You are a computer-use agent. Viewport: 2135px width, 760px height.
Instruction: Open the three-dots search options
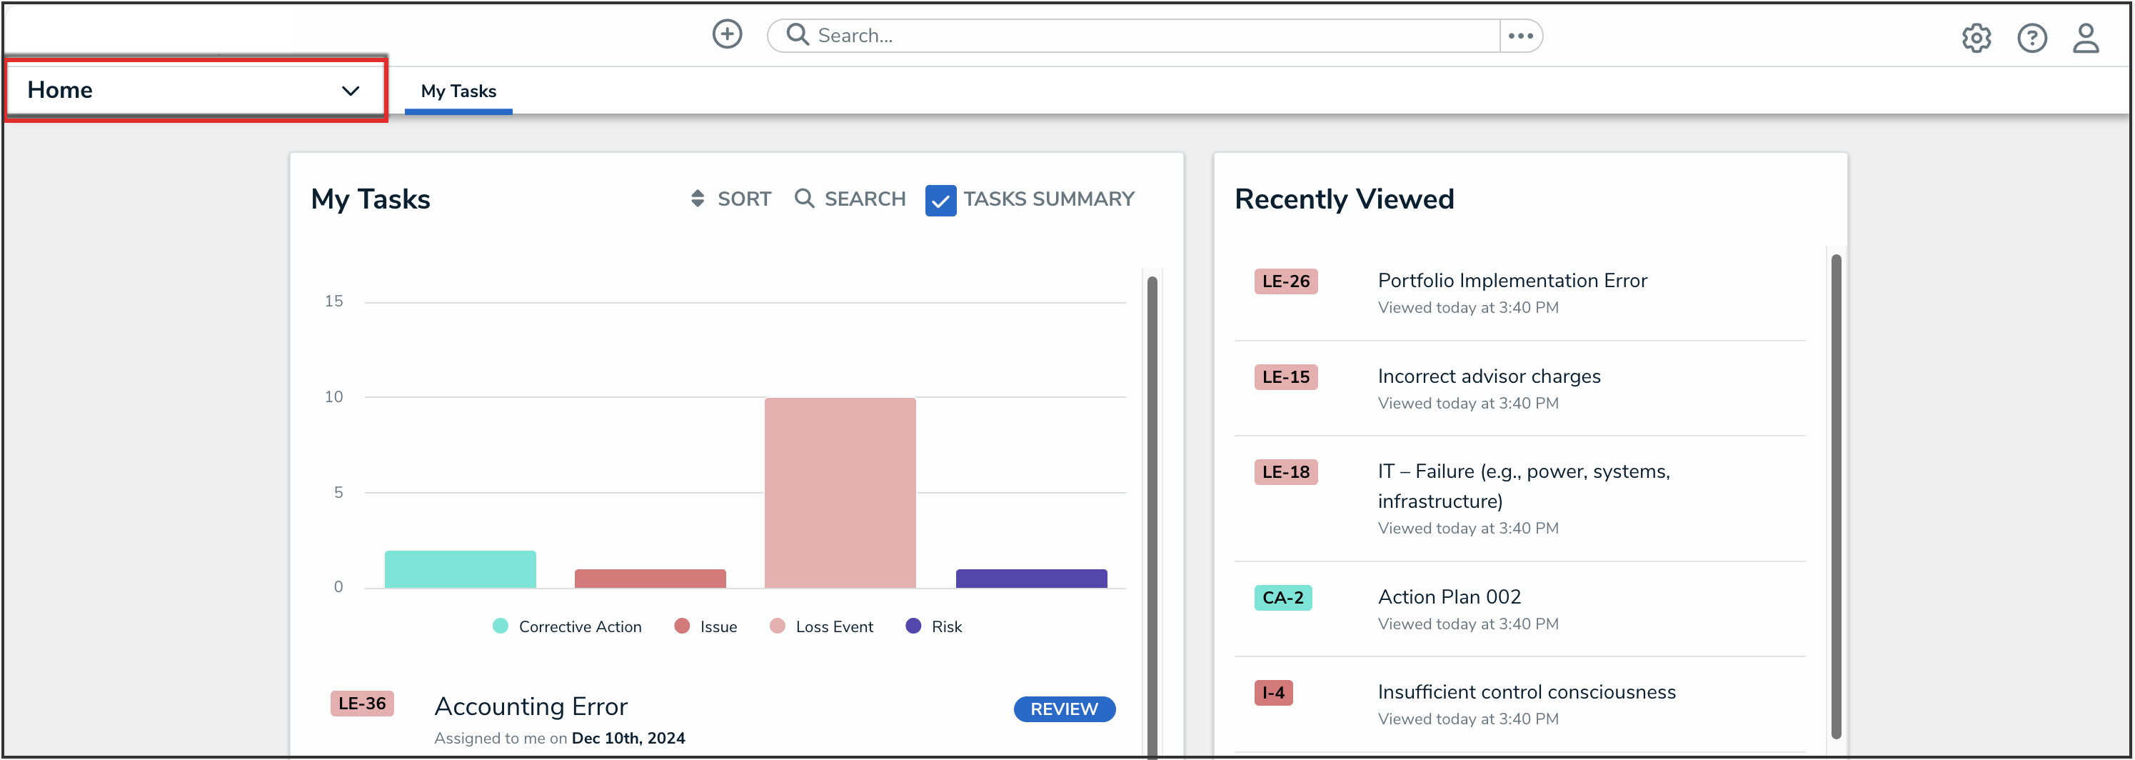tap(1520, 36)
